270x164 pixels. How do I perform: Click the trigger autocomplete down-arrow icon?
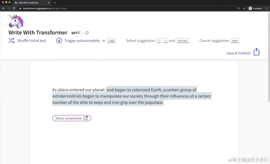click(59, 41)
